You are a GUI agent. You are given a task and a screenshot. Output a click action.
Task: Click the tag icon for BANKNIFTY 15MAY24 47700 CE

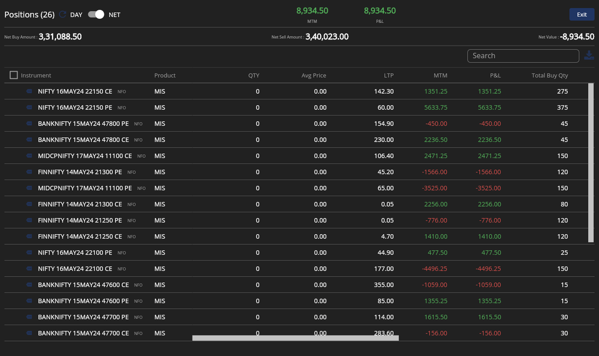coord(29,333)
